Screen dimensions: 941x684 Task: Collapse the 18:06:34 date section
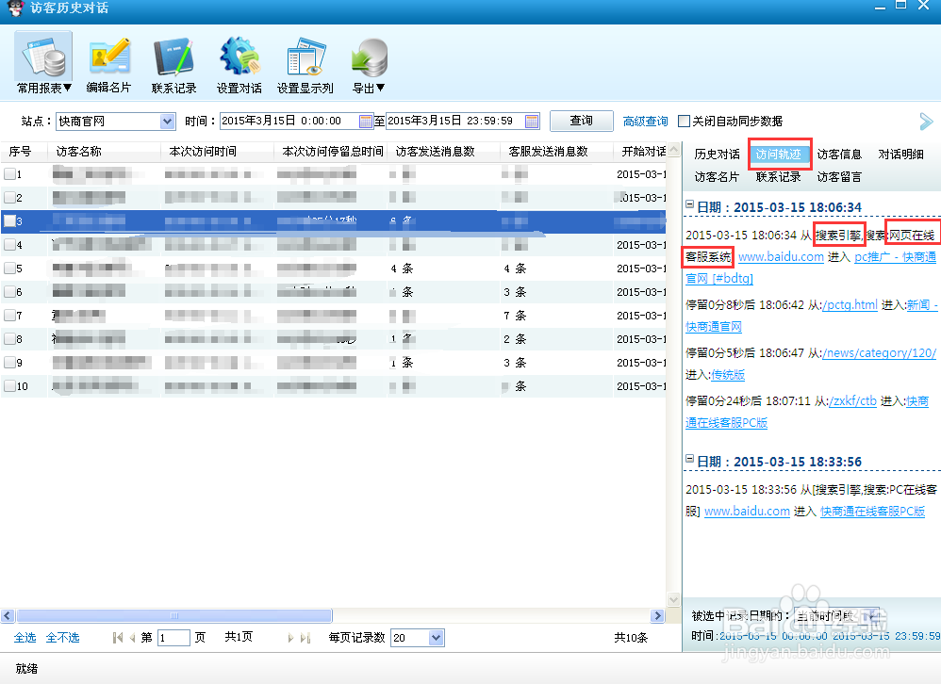tap(689, 205)
